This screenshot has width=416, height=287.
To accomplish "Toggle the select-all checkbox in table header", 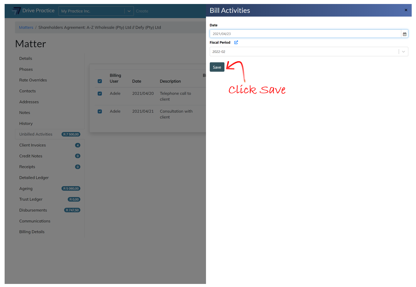I will [x=100, y=81].
